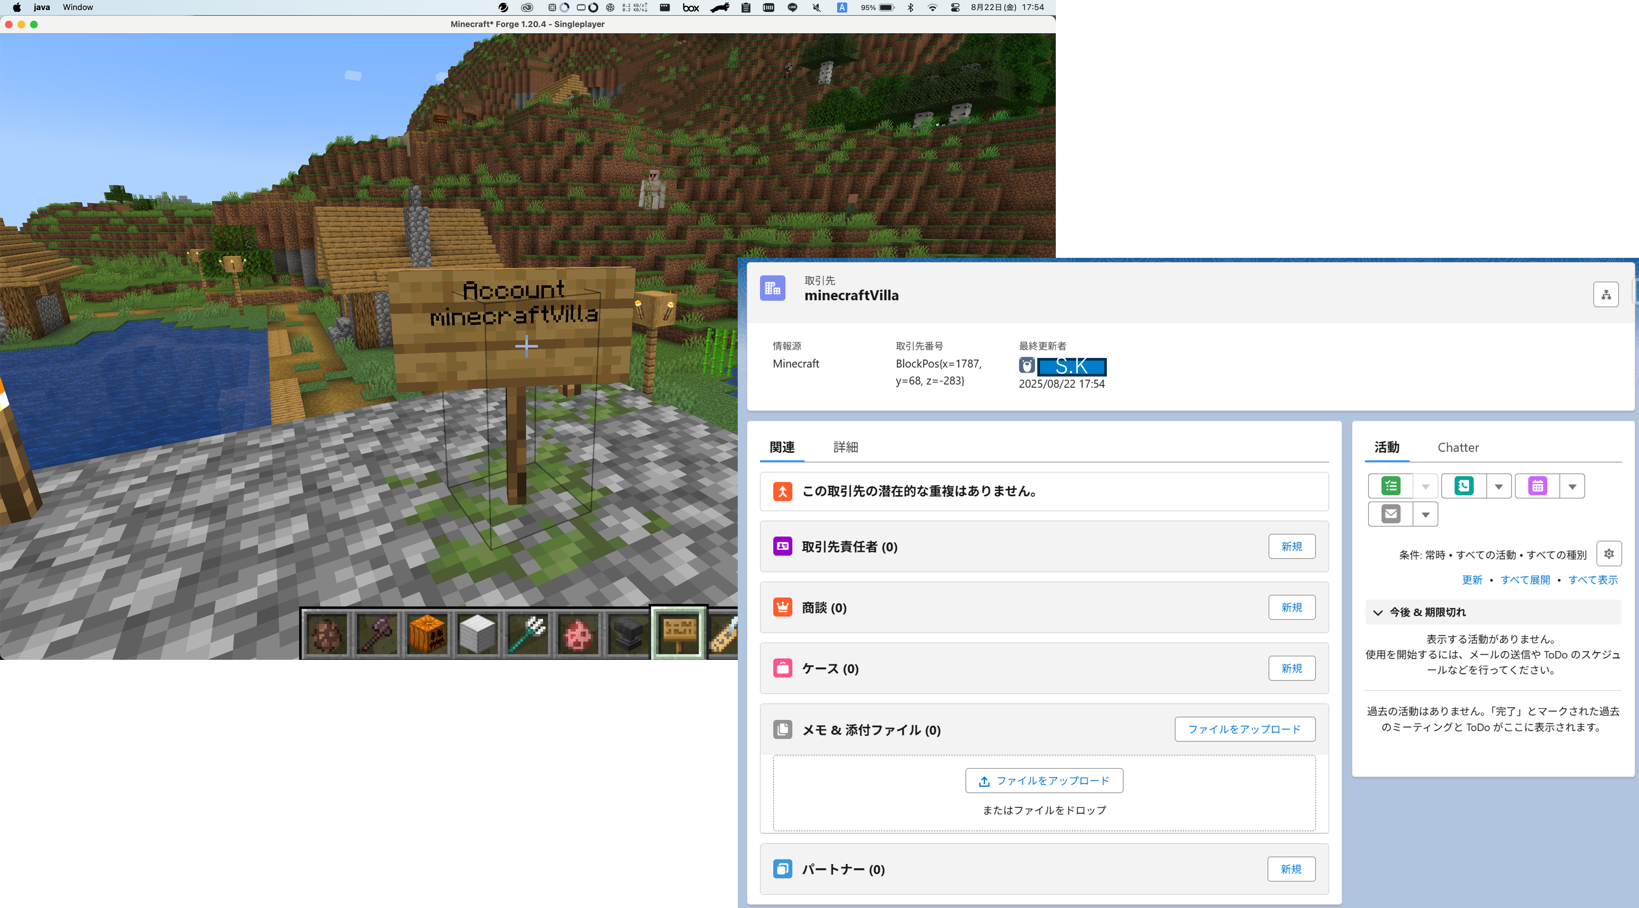Open the account hierarchy icon for minecraftVilla
Image resolution: width=1639 pixels, height=908 pixels.
pyautogui.click(x=1606, y=295)
